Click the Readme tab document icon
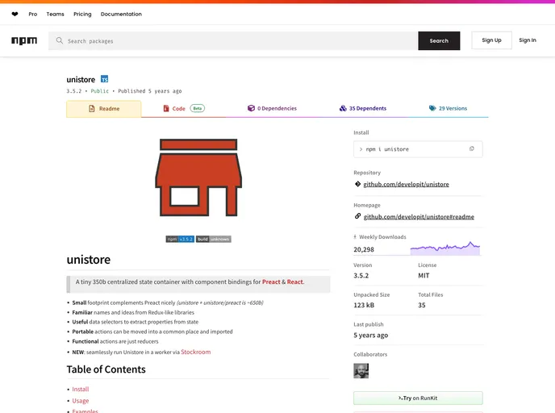The height and width of the screenshot is (413, 555). [x=92, y=109]
